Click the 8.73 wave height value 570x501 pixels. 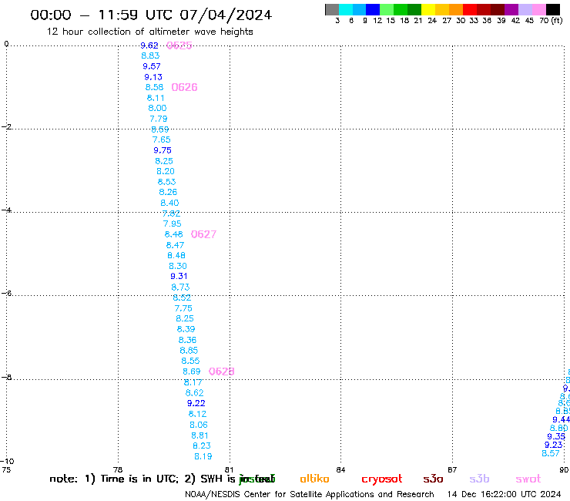click(181, 287)
